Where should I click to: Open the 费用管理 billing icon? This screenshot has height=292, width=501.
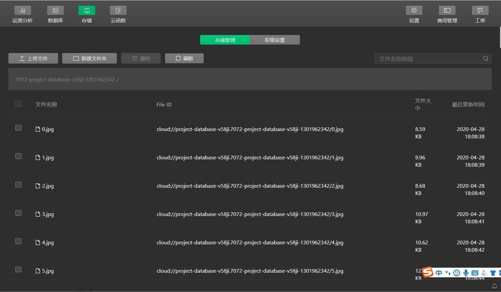point(447,10)
